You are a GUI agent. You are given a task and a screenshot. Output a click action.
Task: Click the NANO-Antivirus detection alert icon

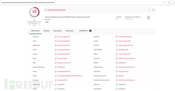coord(117,67)
